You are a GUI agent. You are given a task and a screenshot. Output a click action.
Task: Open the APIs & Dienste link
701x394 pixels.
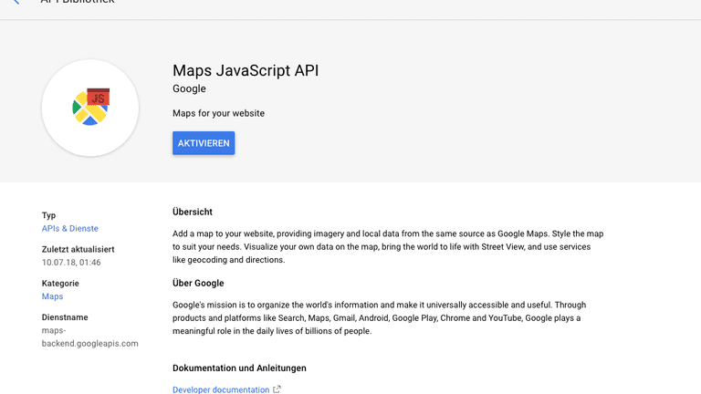click(69, 228)
